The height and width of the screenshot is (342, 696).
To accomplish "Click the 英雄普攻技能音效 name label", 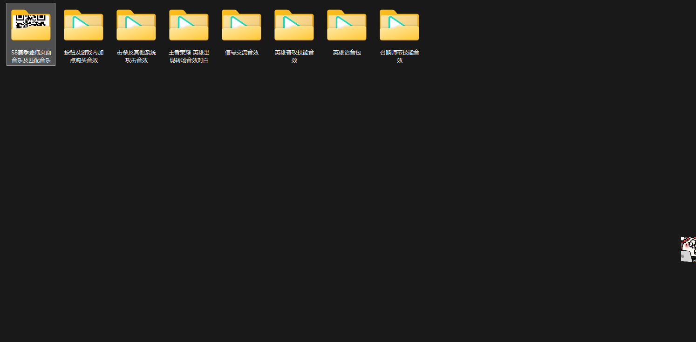I will click(294, 56).
